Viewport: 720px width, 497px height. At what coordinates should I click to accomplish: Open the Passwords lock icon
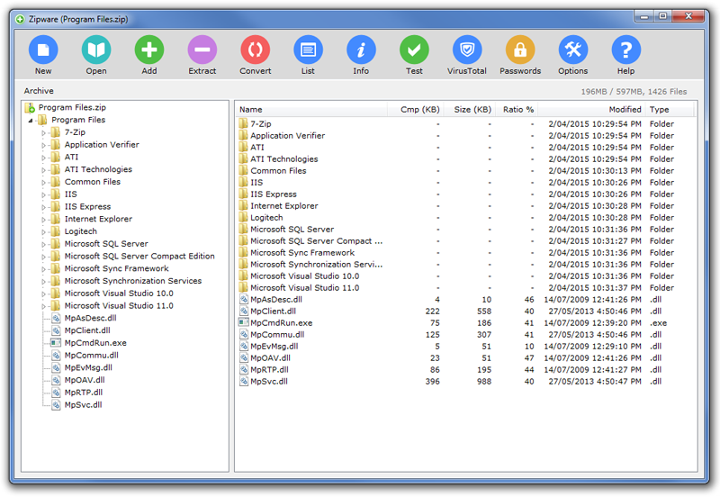point(520,50)
